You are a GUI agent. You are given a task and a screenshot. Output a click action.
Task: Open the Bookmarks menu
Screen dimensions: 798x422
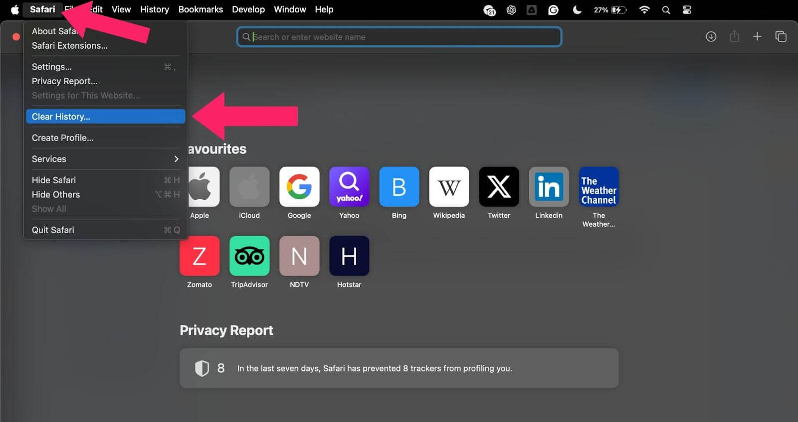pyautogui.click(x=200, y=9)
